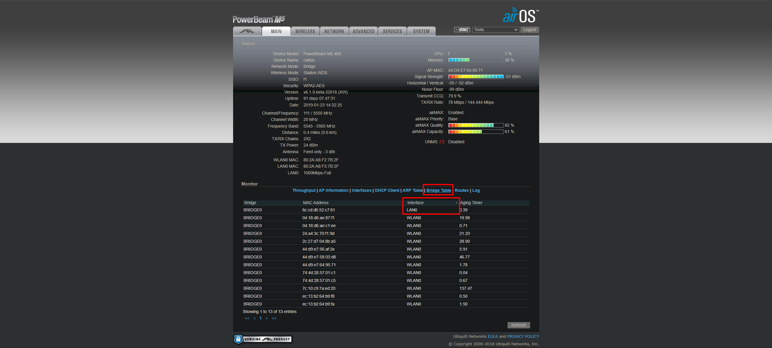Click the UNMS badge icon

[462, 30]
